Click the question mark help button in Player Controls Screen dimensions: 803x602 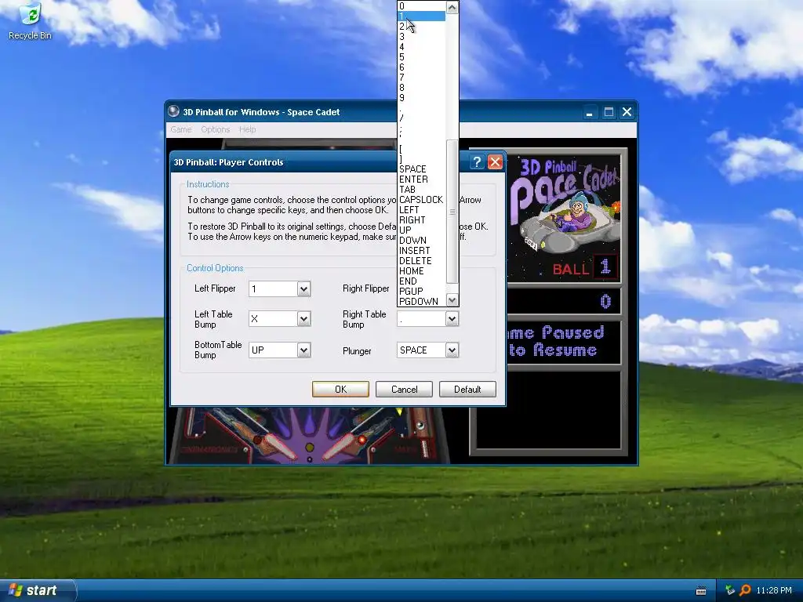pyautogui.click(x=477, y=162)
